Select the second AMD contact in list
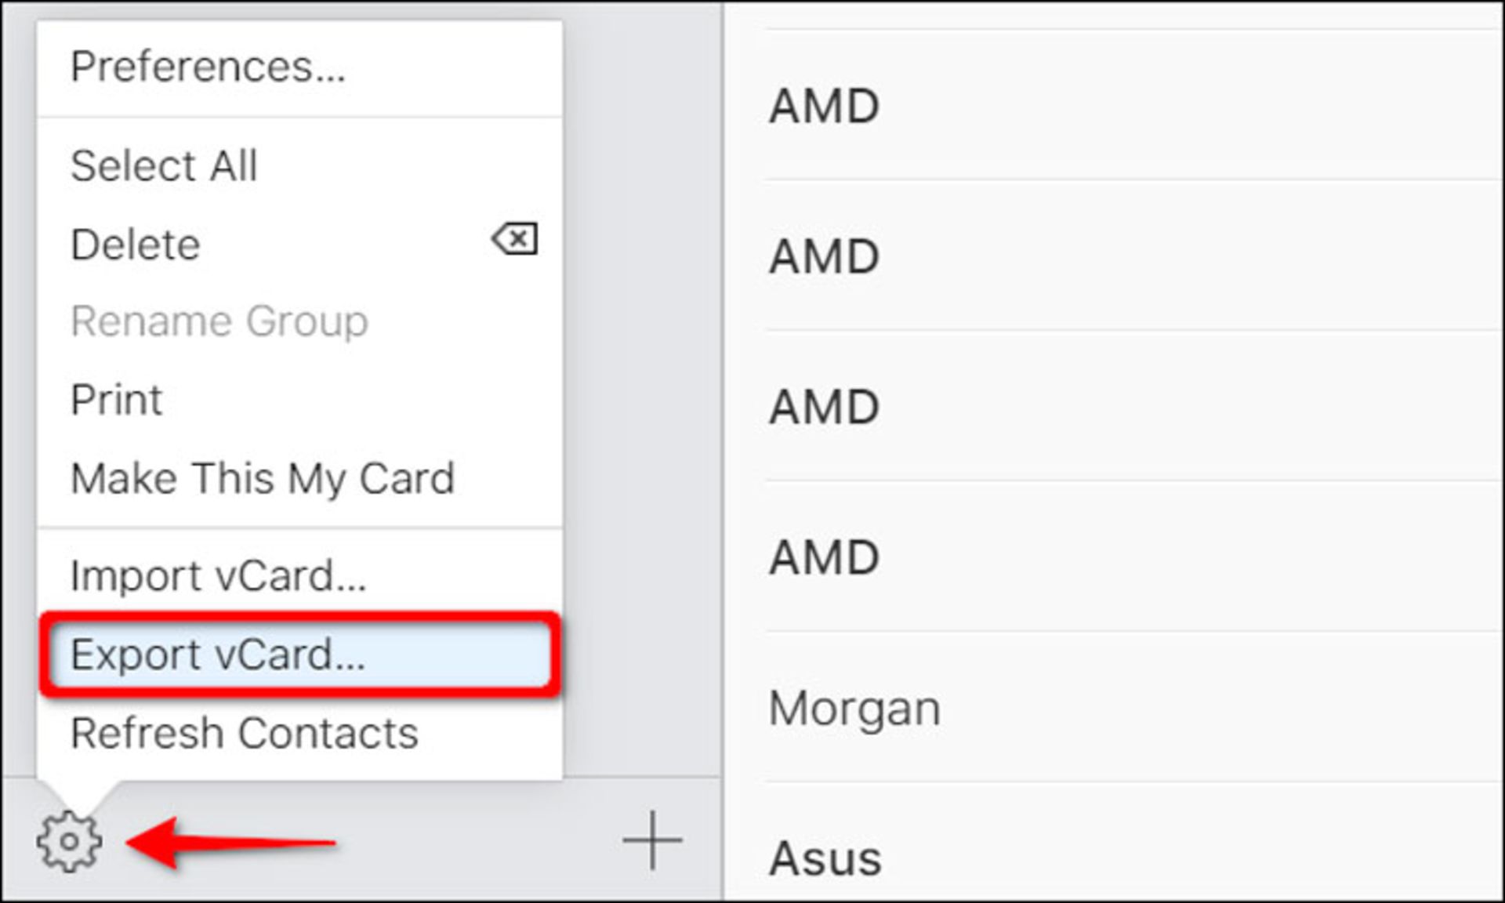The height and width of the screenshot is (903, 1505). click(x=824, y=256)
